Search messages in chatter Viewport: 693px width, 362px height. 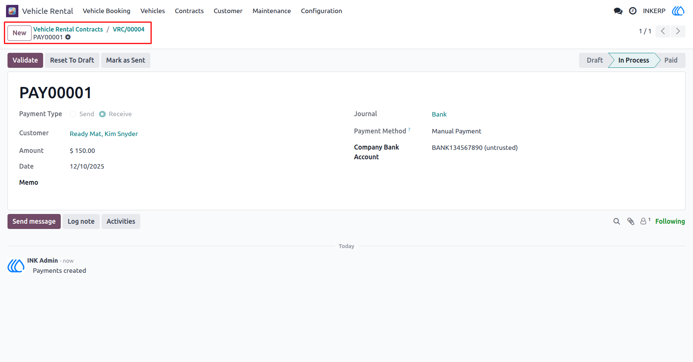616,221
